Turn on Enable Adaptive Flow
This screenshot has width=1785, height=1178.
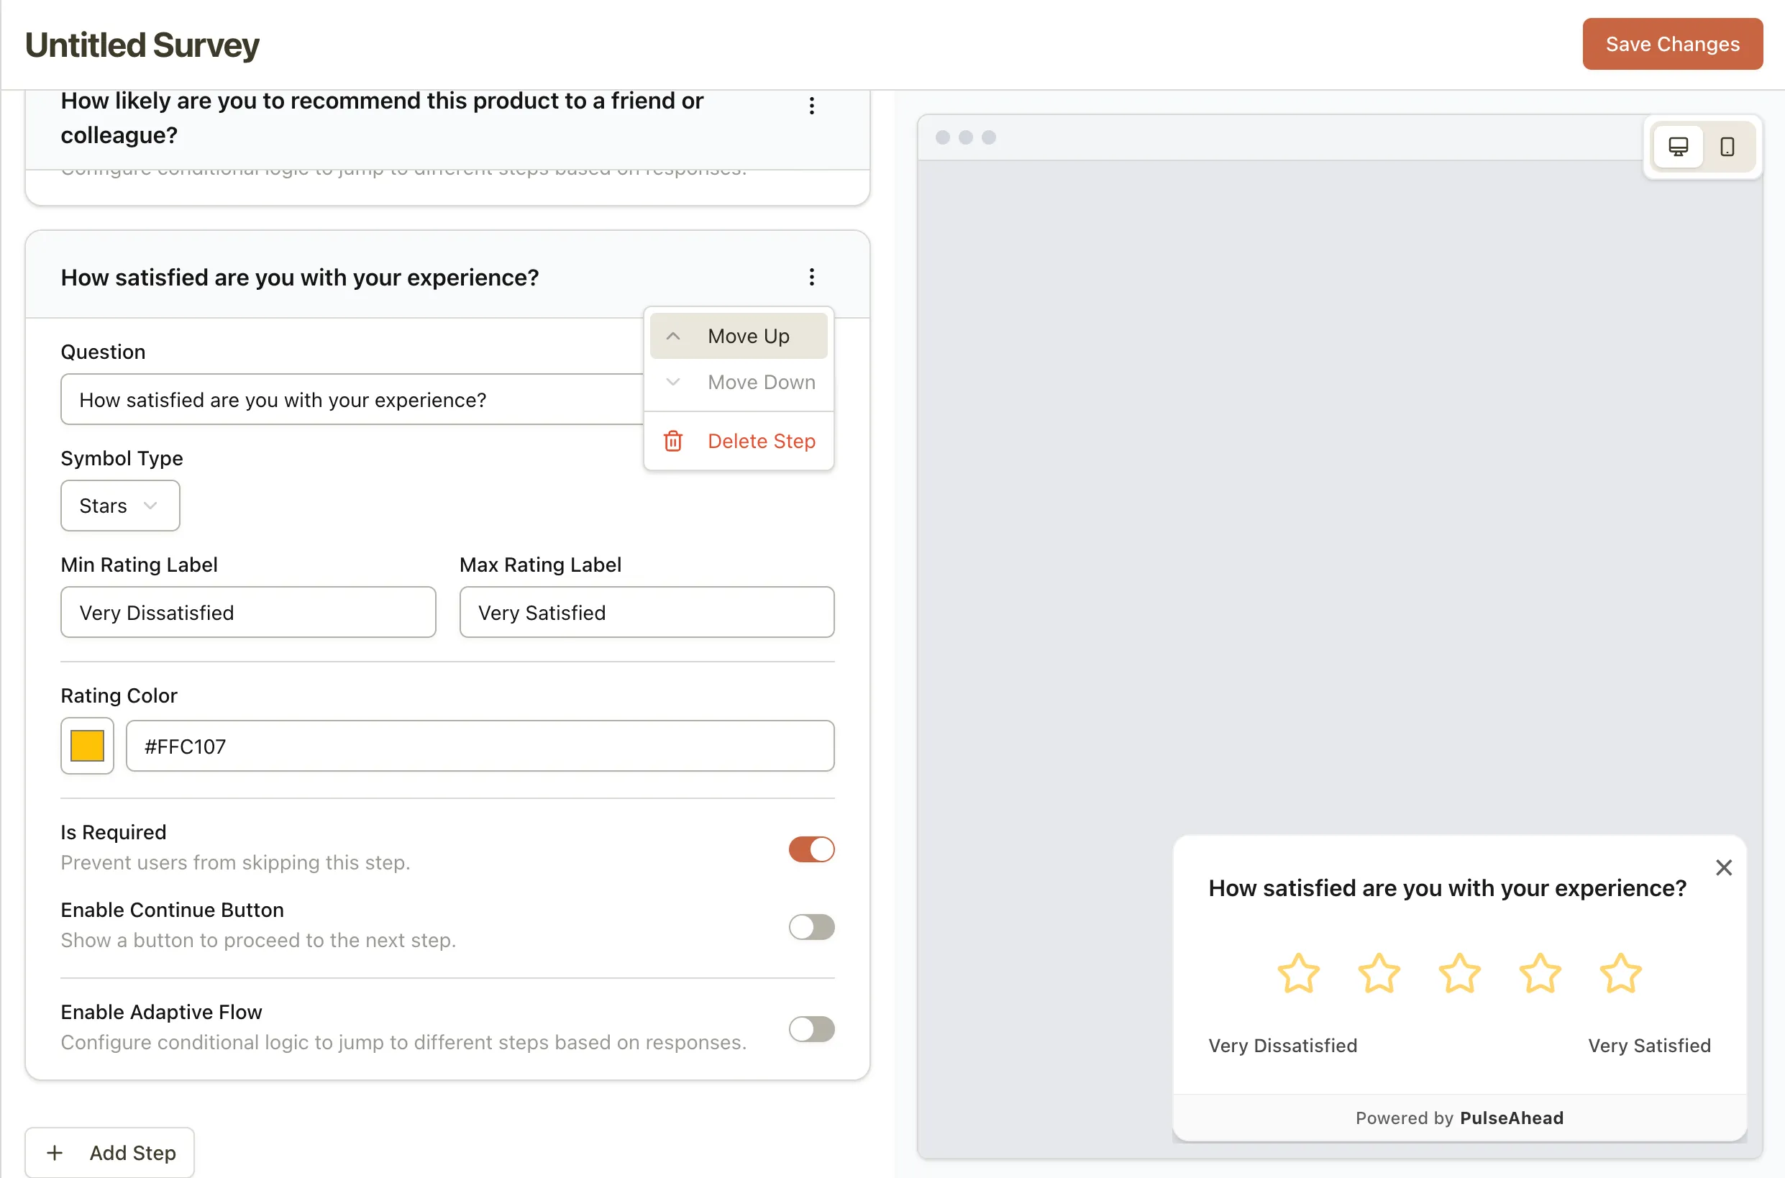[x=811, y=1029]
